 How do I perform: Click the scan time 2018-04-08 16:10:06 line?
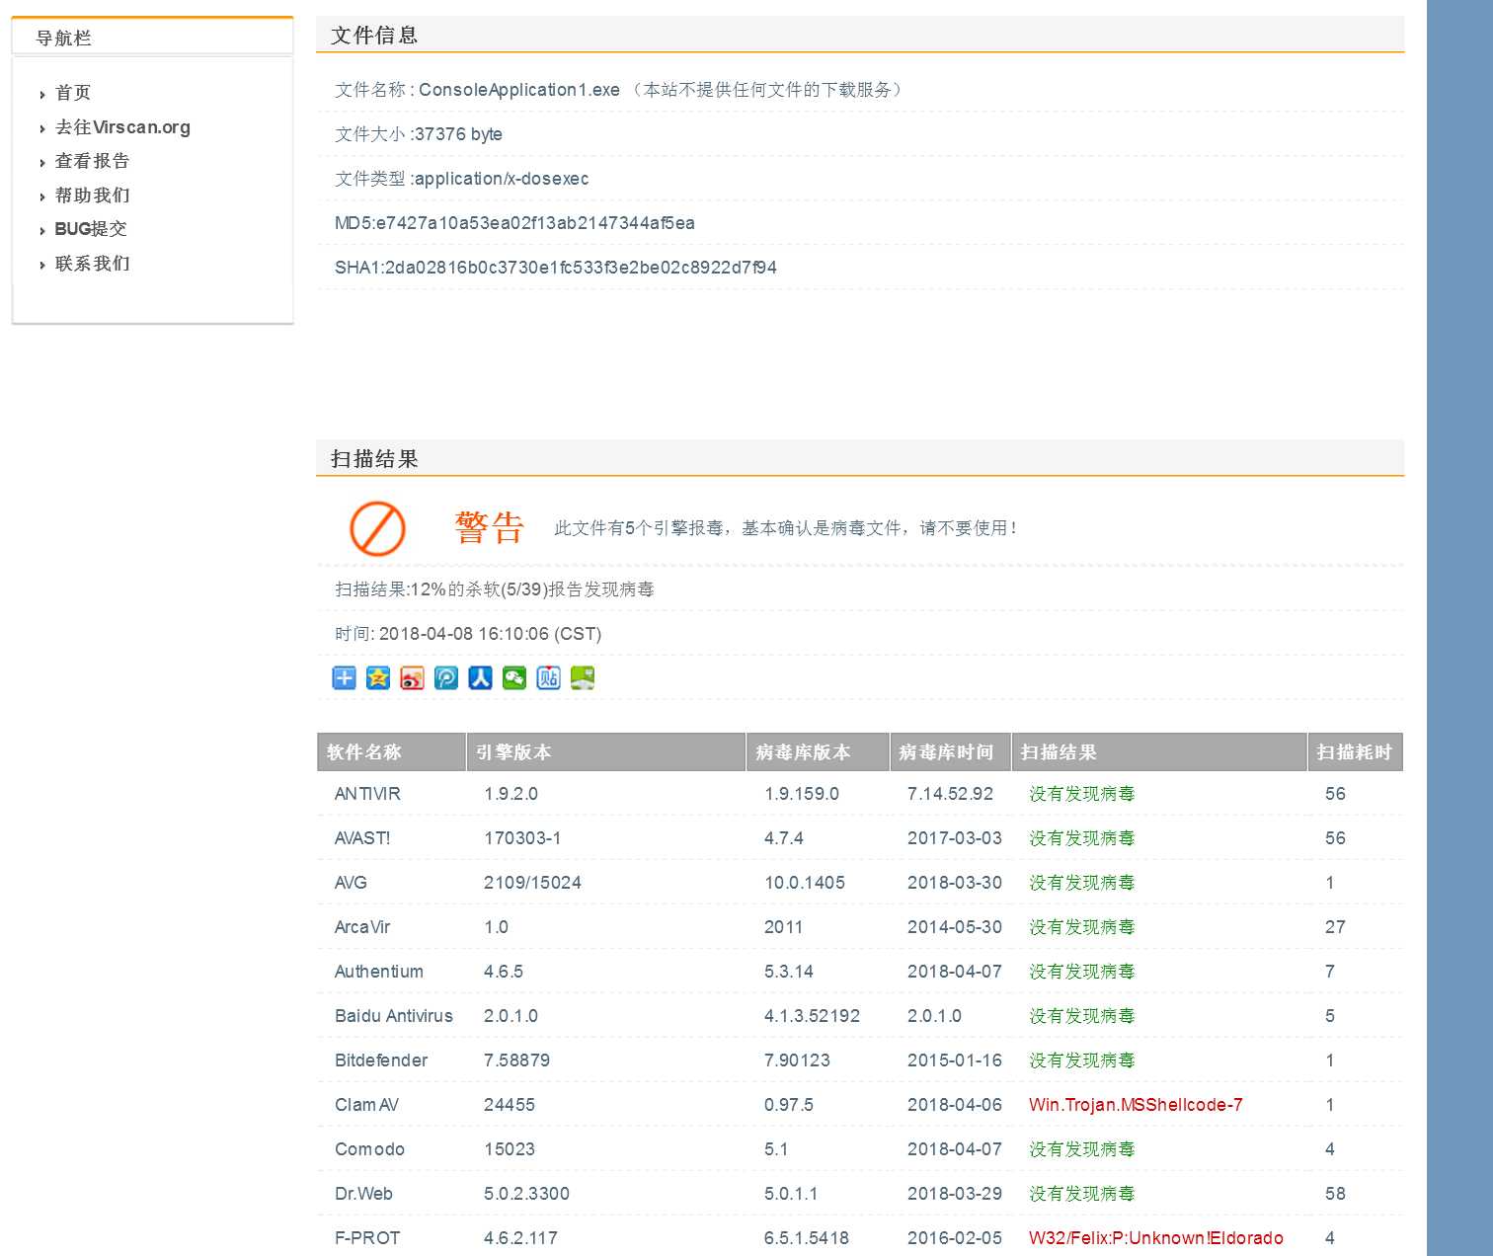468,634
